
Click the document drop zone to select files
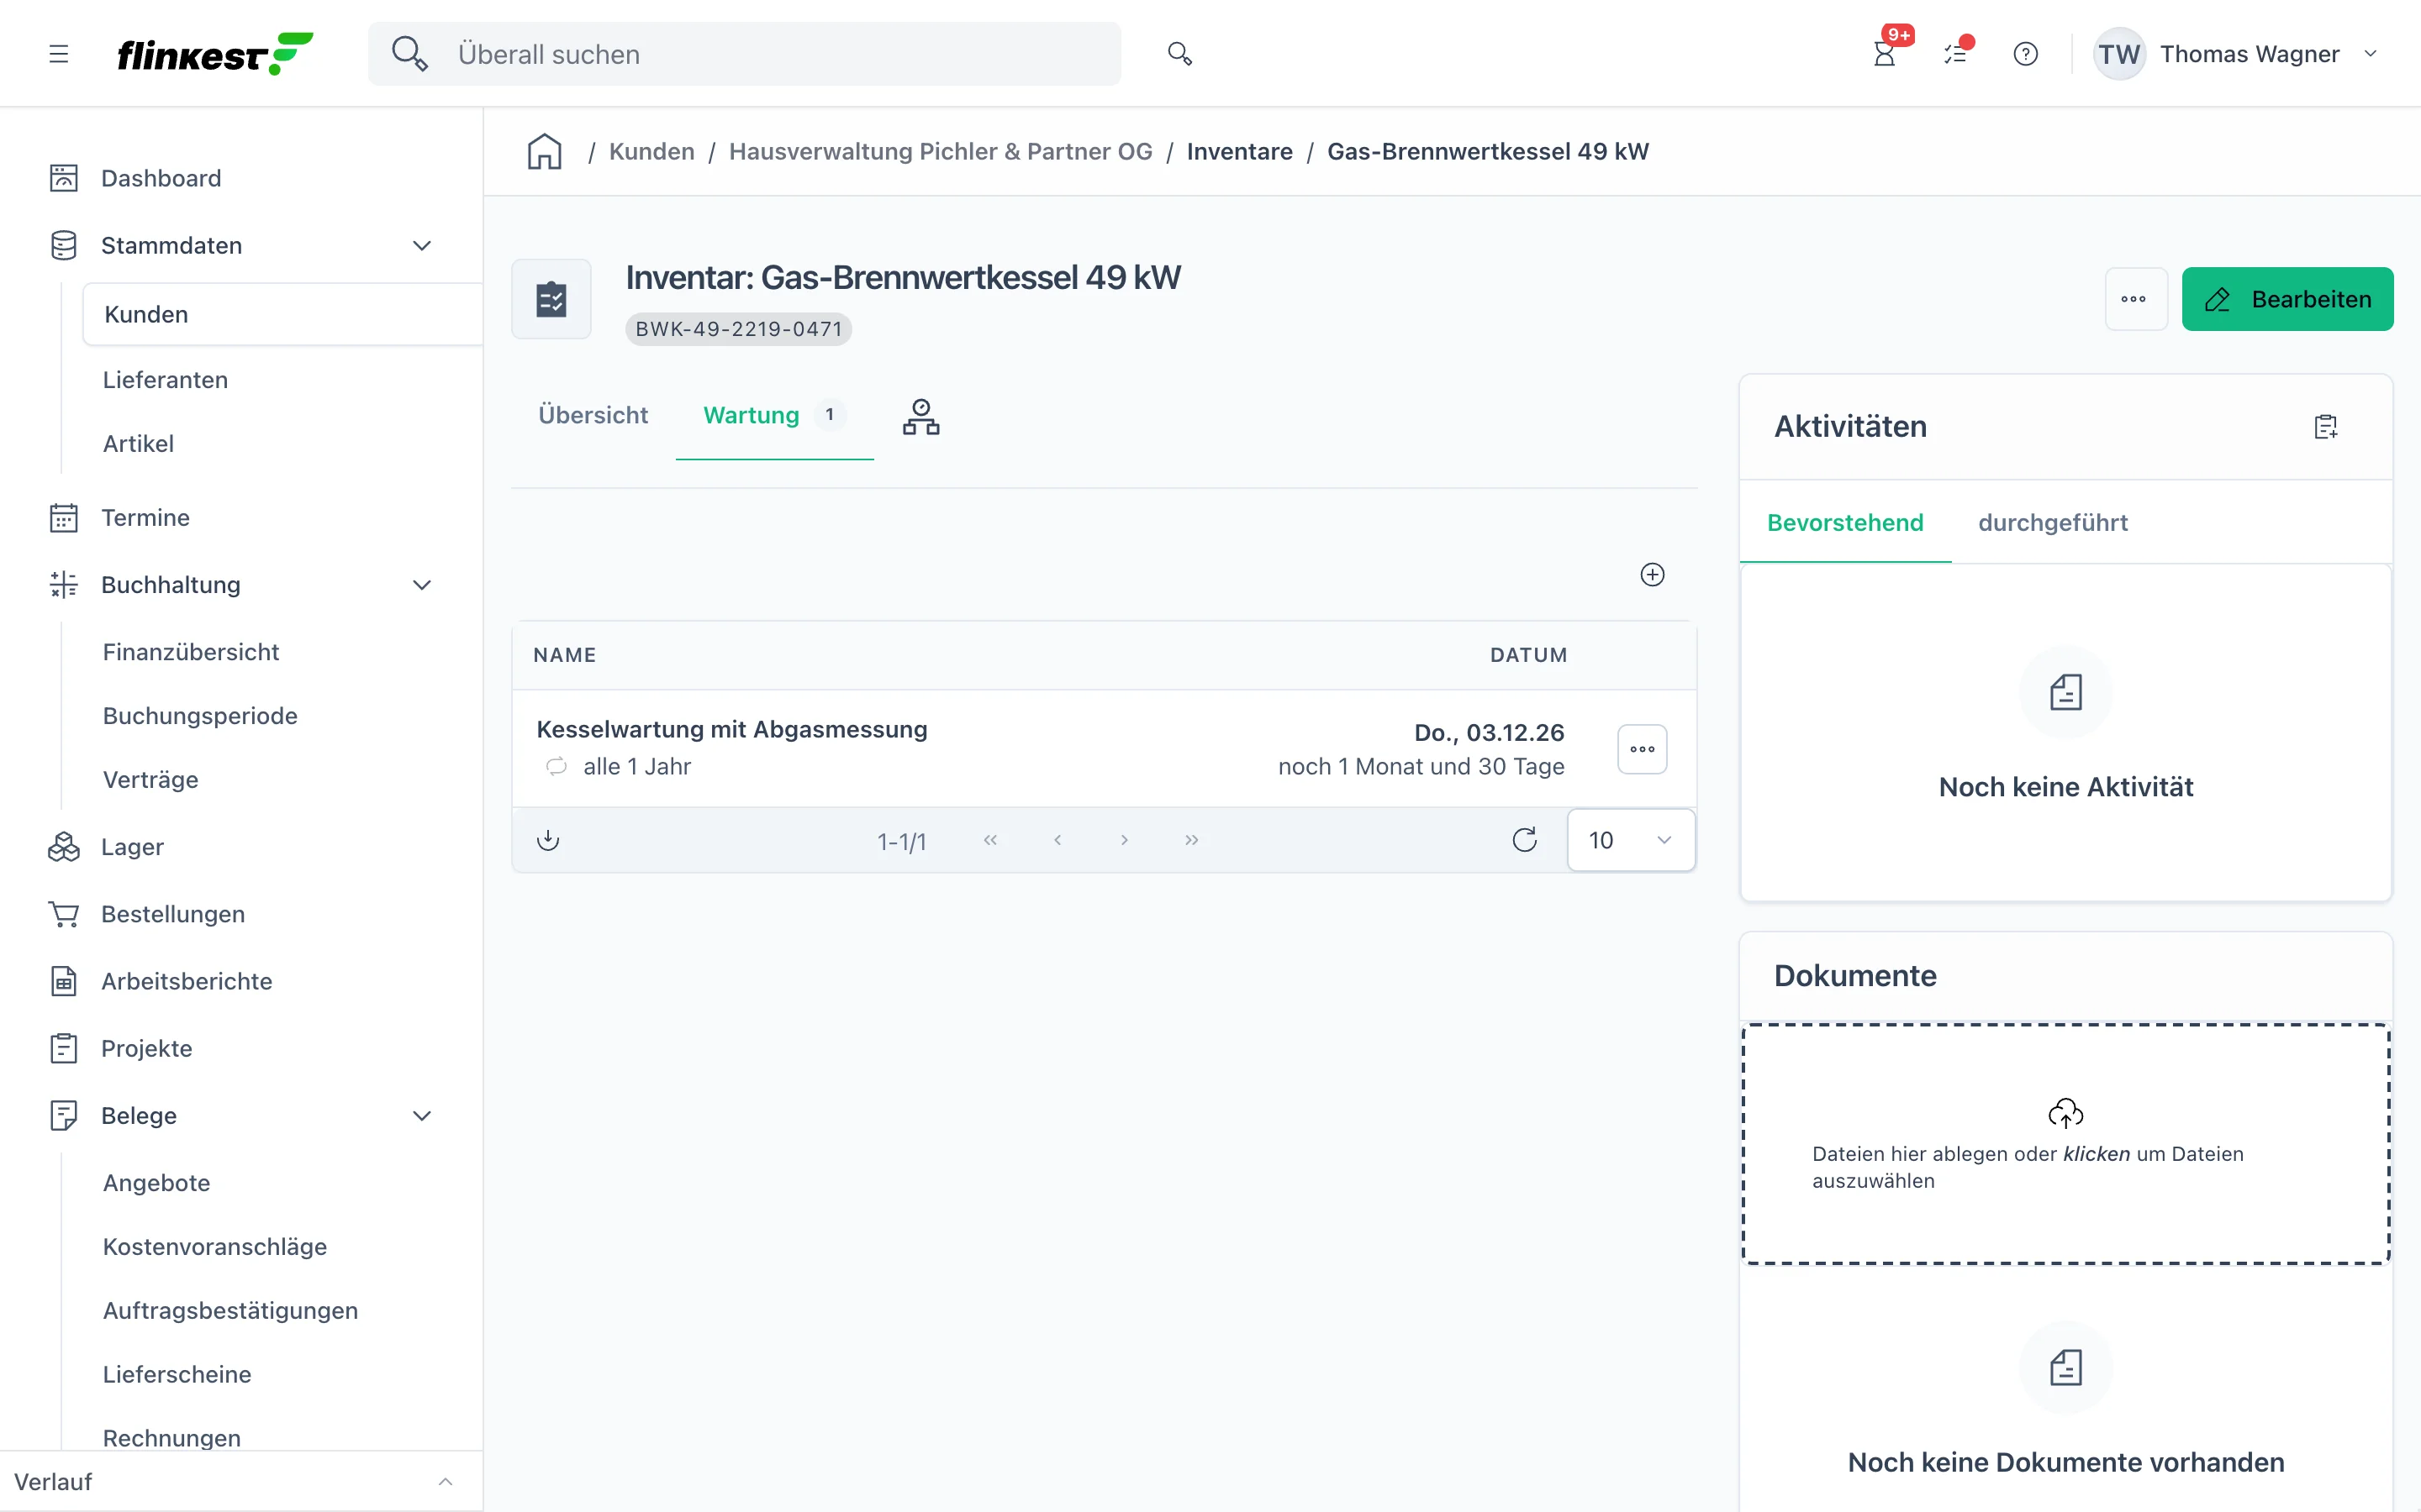point(2066,1144)
